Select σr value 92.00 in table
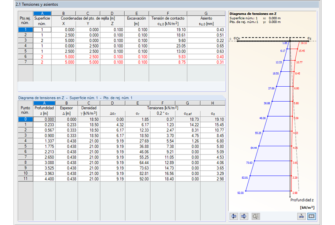The width and height of the screenshot is (335, 225). pos(138,179)
